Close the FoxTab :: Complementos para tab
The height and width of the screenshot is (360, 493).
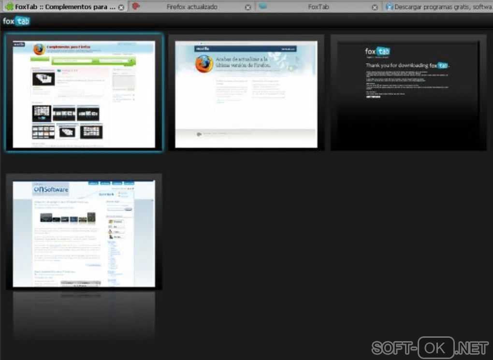point(121,7)
